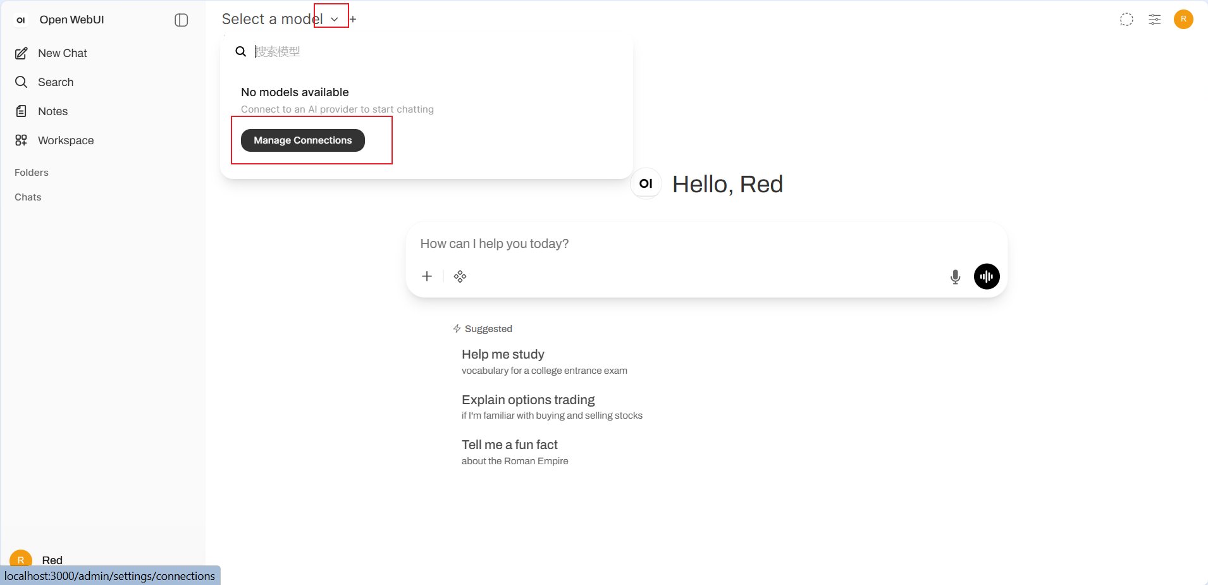The height and width of the screenshot is (585, 1208).
Task: Click the OI logo beside Hello, Red
Action: click(x=646, y=183)
